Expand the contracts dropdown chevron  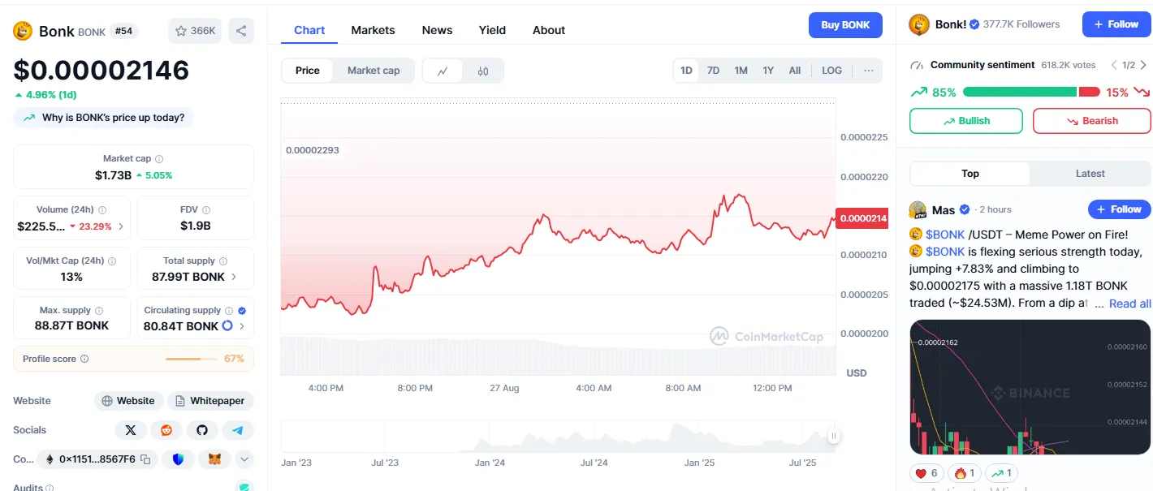pos(244,459)
